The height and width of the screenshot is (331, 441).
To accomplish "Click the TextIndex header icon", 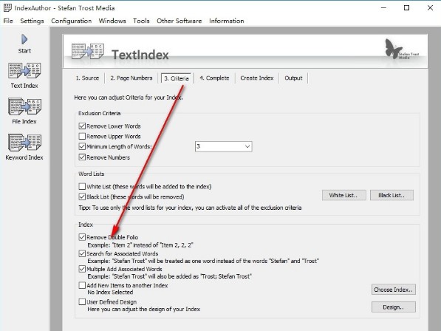I will coord(88,51).
